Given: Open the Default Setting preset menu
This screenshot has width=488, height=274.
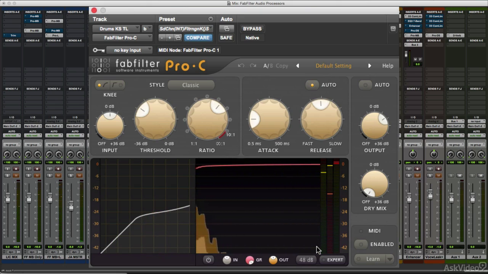Looking at the screenshot, I should [334, 66].
